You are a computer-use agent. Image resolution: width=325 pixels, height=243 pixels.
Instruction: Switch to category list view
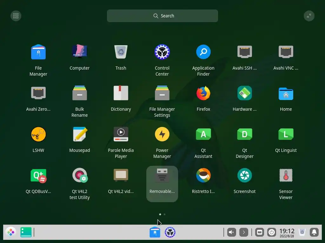click(x=16, y=16)
